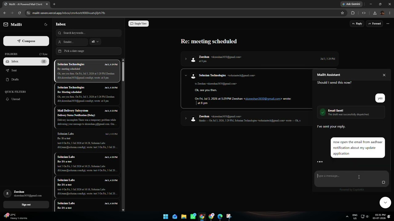Open the Mail Delivery Subsystem email
Viewport: 394px width, 221px height.
click(87, 117)
